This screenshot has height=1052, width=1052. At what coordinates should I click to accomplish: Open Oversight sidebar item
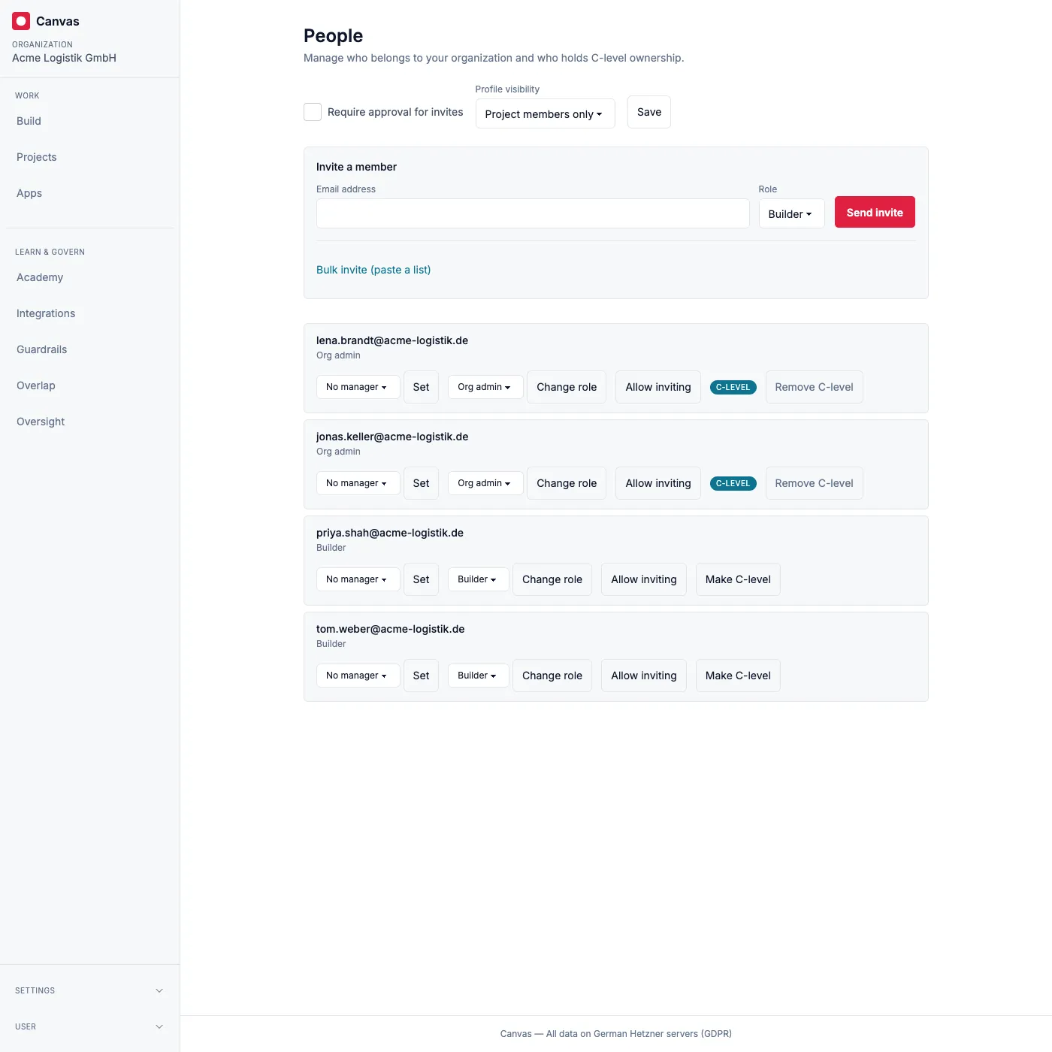tap(90, 422)
